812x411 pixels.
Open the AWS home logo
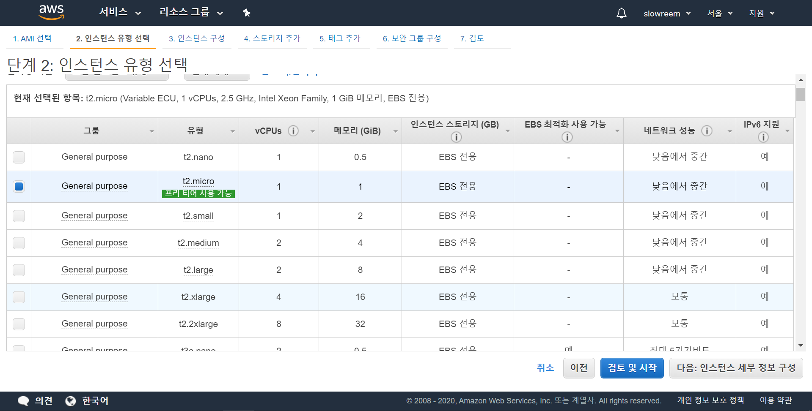(51, 13)
